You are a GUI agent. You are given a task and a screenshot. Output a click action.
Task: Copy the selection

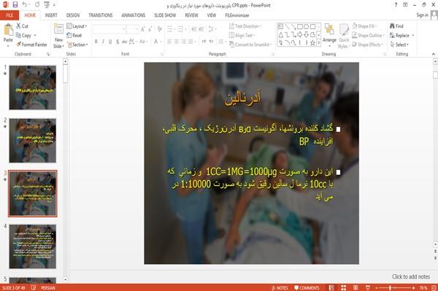pos(23,36)
